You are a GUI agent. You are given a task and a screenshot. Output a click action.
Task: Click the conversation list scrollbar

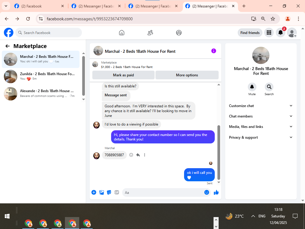pyautogui.click(x=83, y=76)
